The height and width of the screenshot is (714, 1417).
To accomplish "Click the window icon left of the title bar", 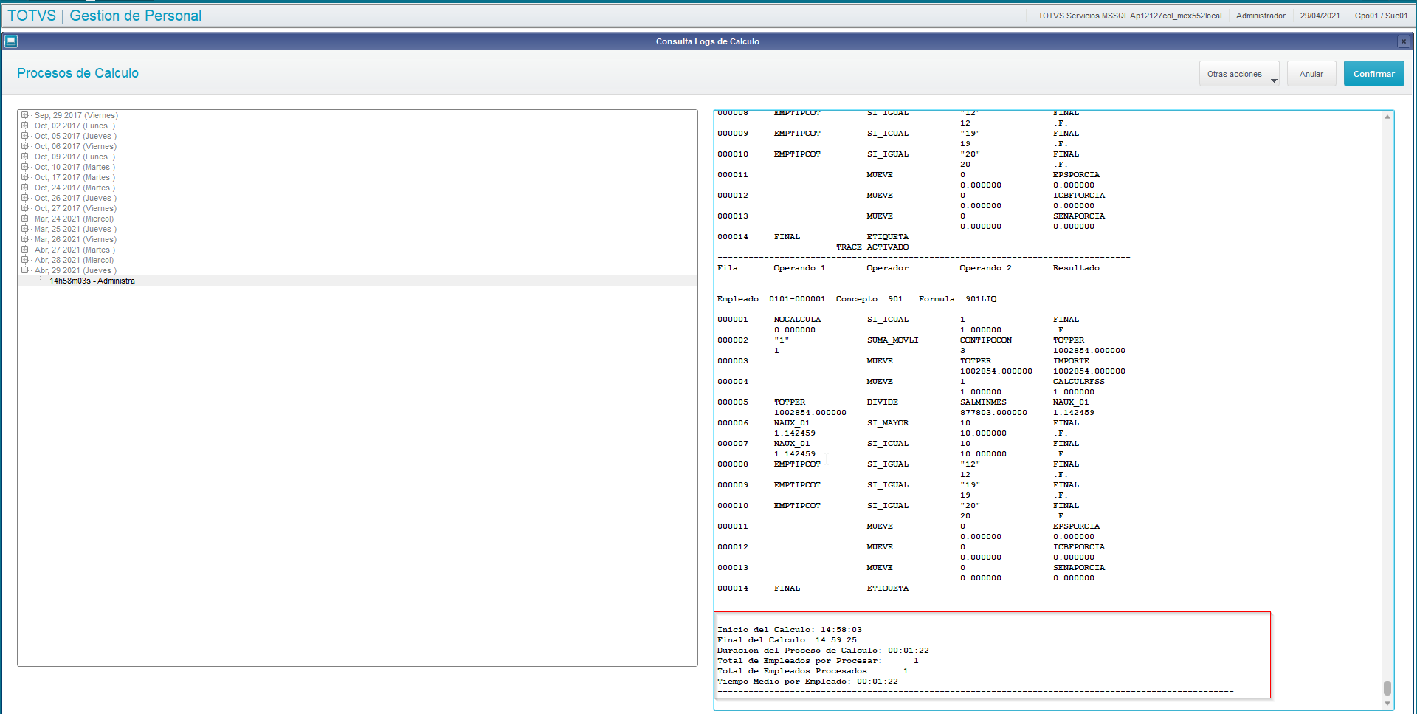I will coord(11,41).
